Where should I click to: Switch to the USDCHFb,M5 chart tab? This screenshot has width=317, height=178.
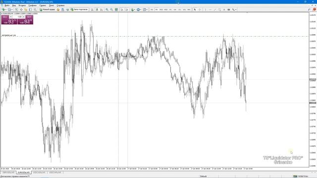pos(55,173)
